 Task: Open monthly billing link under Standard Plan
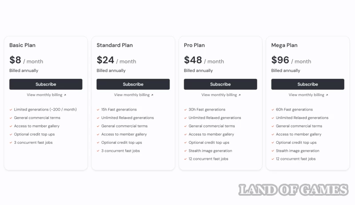tap(134, 95)
